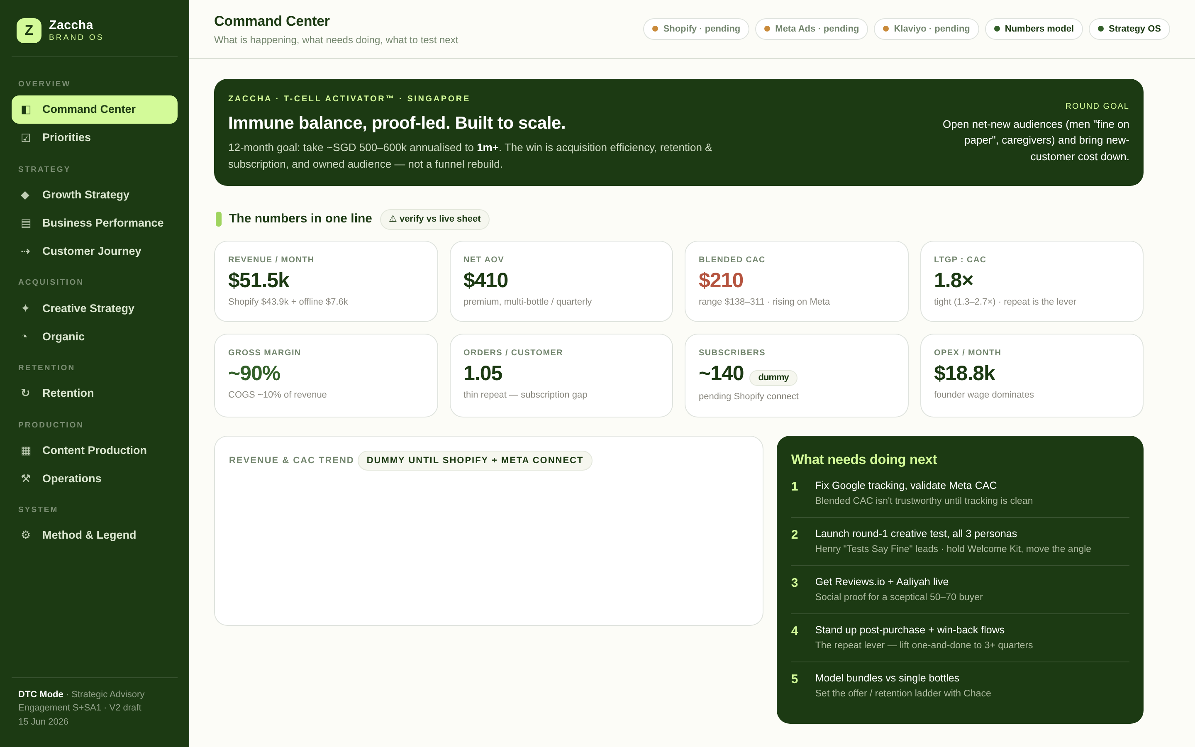Click the Meta Ads · pending pill
1195x747 pixels.
point(811,29)
